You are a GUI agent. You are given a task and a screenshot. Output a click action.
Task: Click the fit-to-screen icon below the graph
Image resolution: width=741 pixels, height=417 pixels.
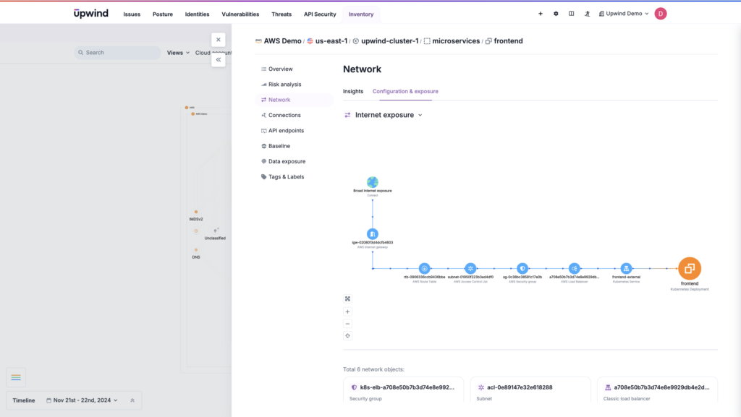coord(348,297)
